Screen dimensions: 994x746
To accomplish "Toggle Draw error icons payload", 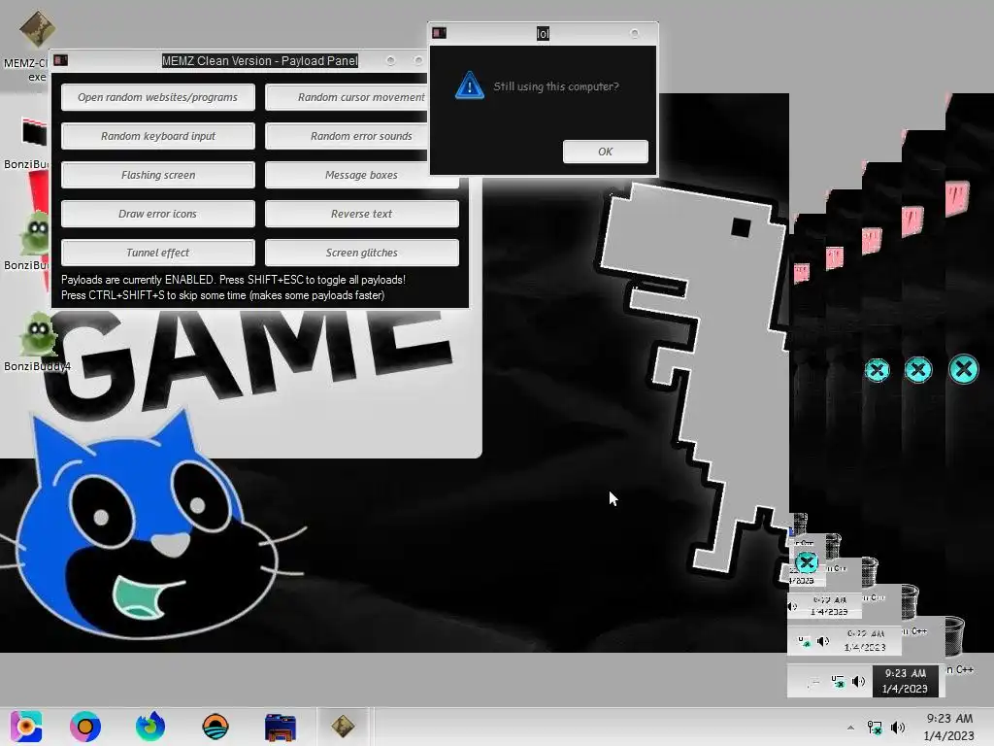I will click(x=158, y=214).
